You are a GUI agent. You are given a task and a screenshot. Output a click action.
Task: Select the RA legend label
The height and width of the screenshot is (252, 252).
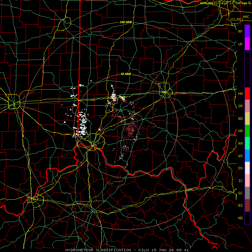pos(240,144)
